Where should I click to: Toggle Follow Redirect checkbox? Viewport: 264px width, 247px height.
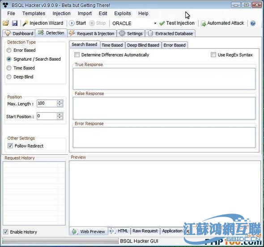(x=10, y=146)
